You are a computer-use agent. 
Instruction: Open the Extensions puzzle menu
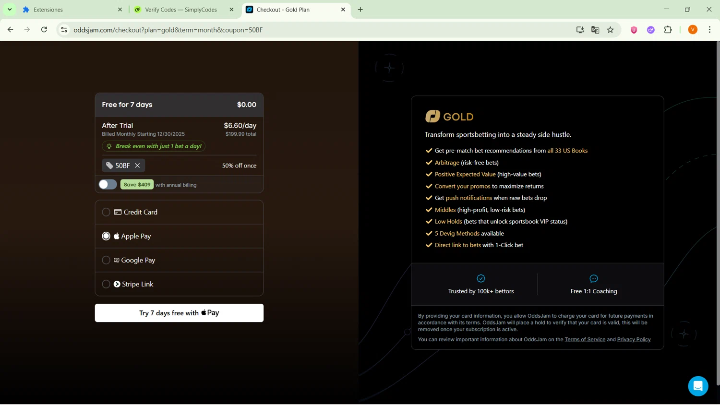668,30
